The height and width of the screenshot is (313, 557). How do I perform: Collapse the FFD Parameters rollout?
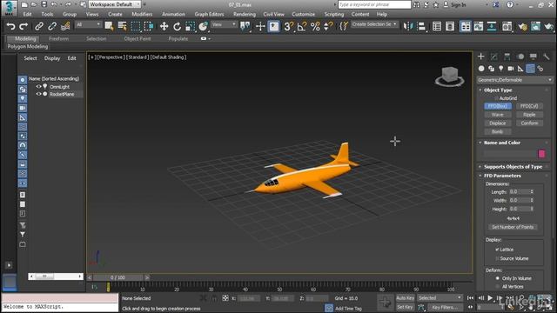pos(502,176)
